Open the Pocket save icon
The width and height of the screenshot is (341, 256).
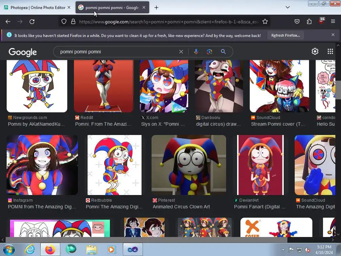(297, 22)
